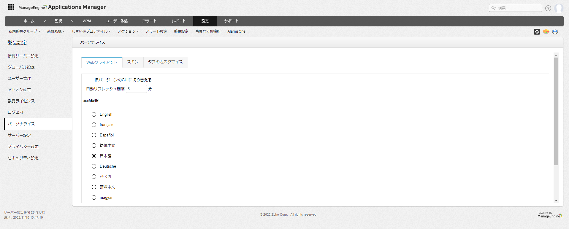
Task: Click the auto refresh interval field
Action: coord(136,89)
